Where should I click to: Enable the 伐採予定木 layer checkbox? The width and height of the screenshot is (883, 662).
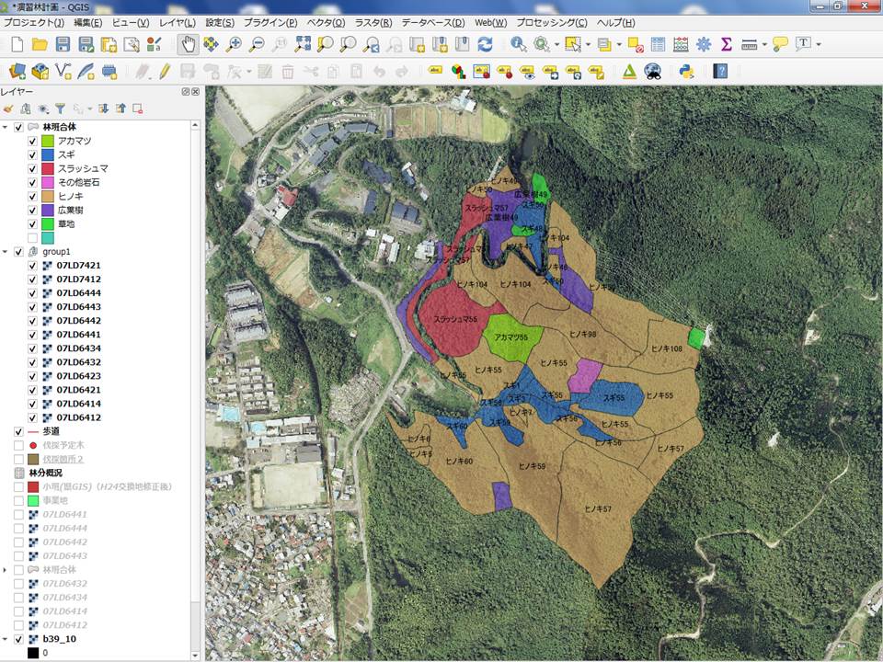(18, 445)
